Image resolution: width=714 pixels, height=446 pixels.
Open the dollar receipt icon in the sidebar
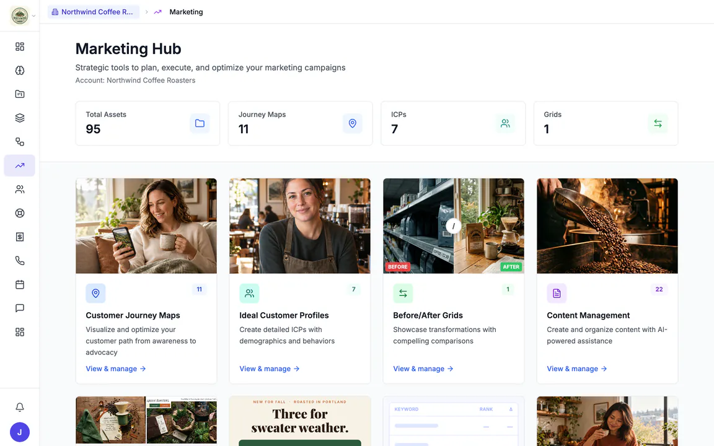pos(20,237)
